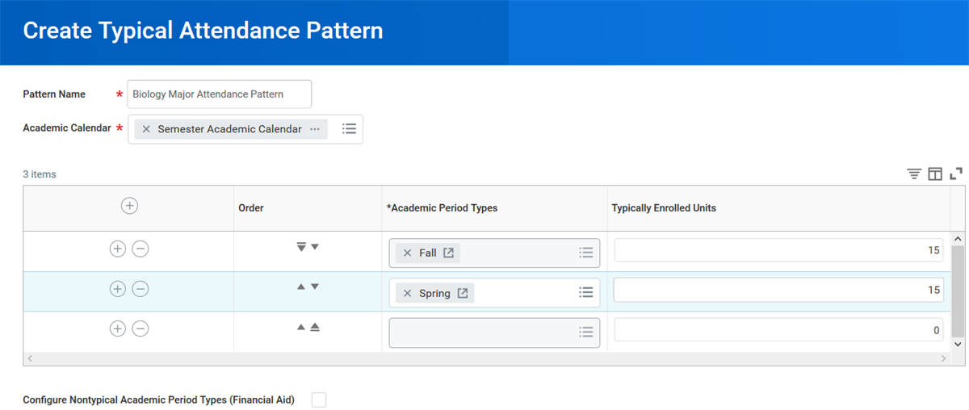Move Spring row up one position
The width and height of the screenshot is (969, 410).
tap(301, 287)
